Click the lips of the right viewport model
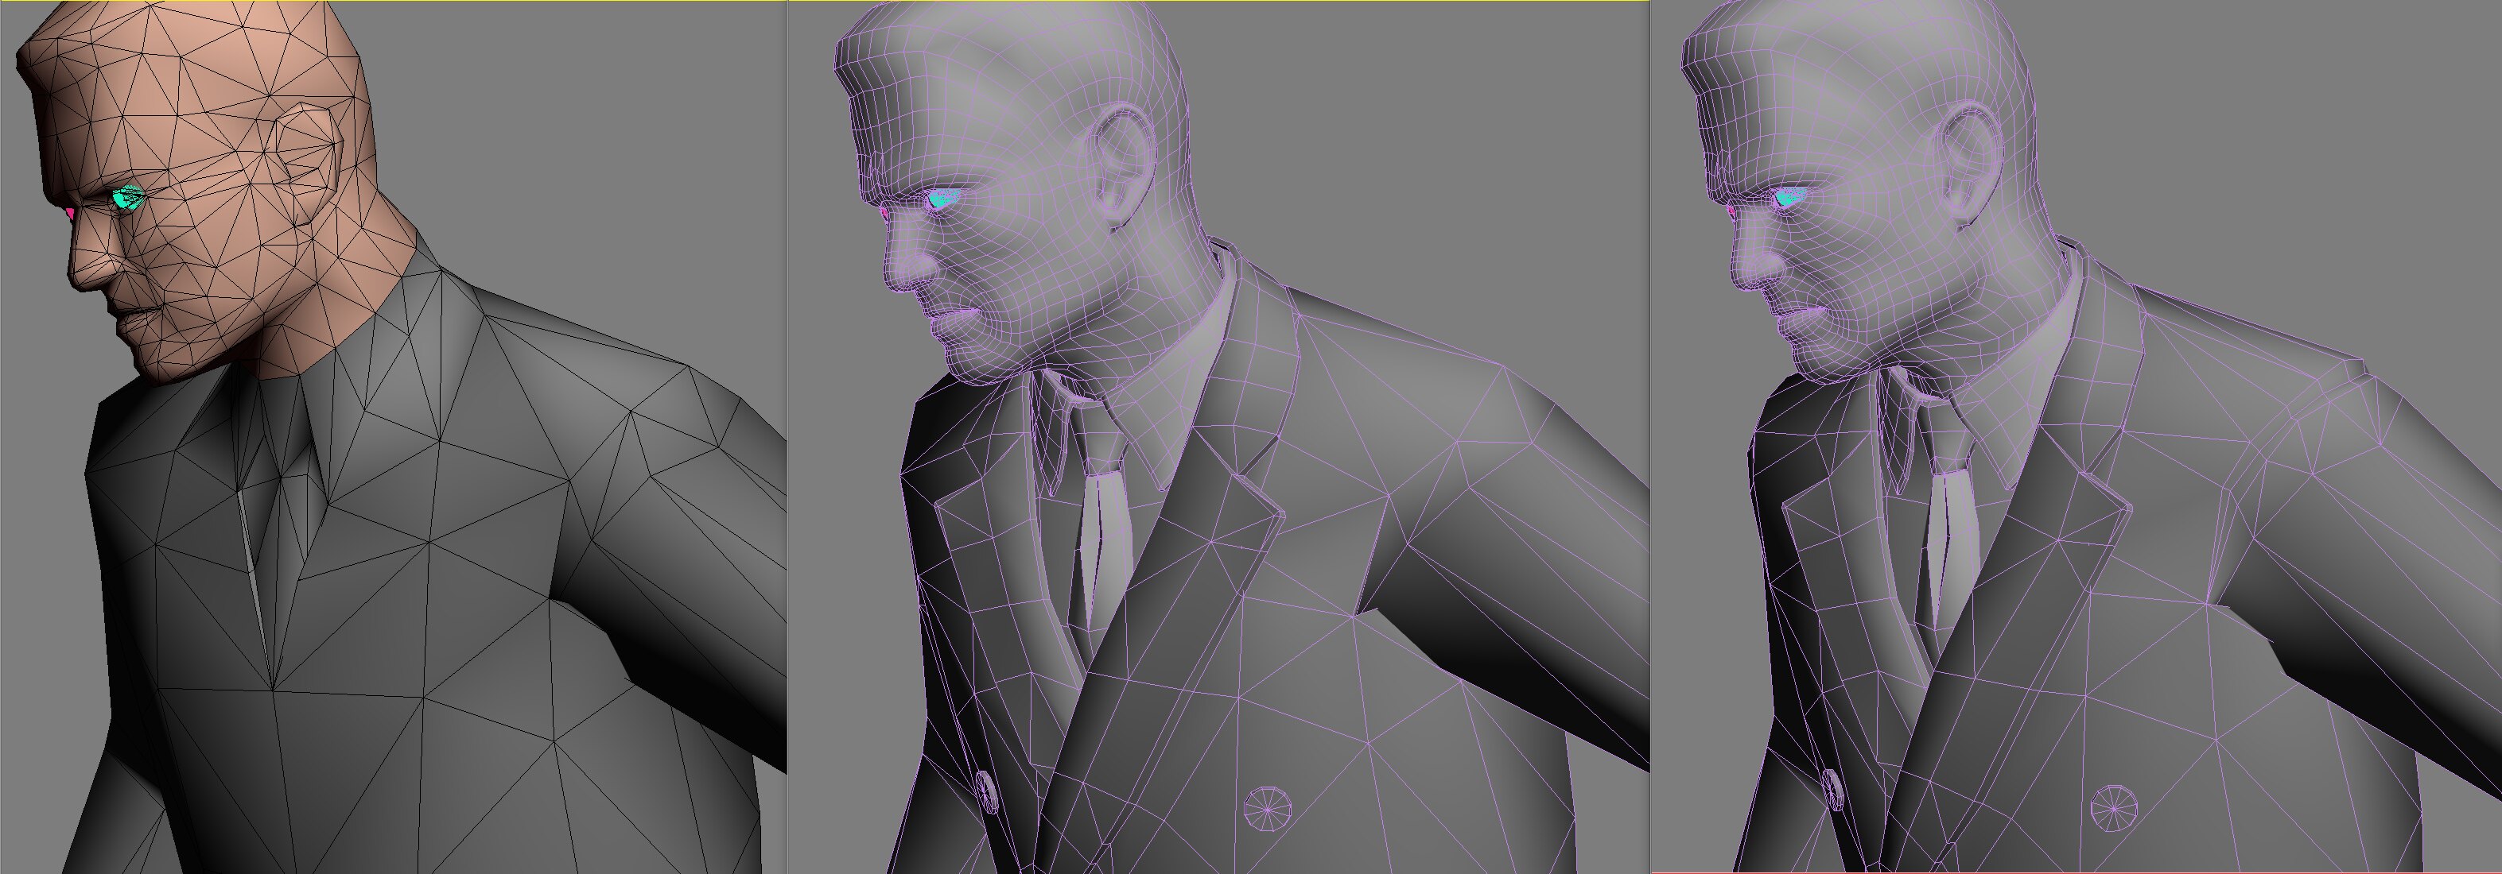 (x=1795, y=315)
